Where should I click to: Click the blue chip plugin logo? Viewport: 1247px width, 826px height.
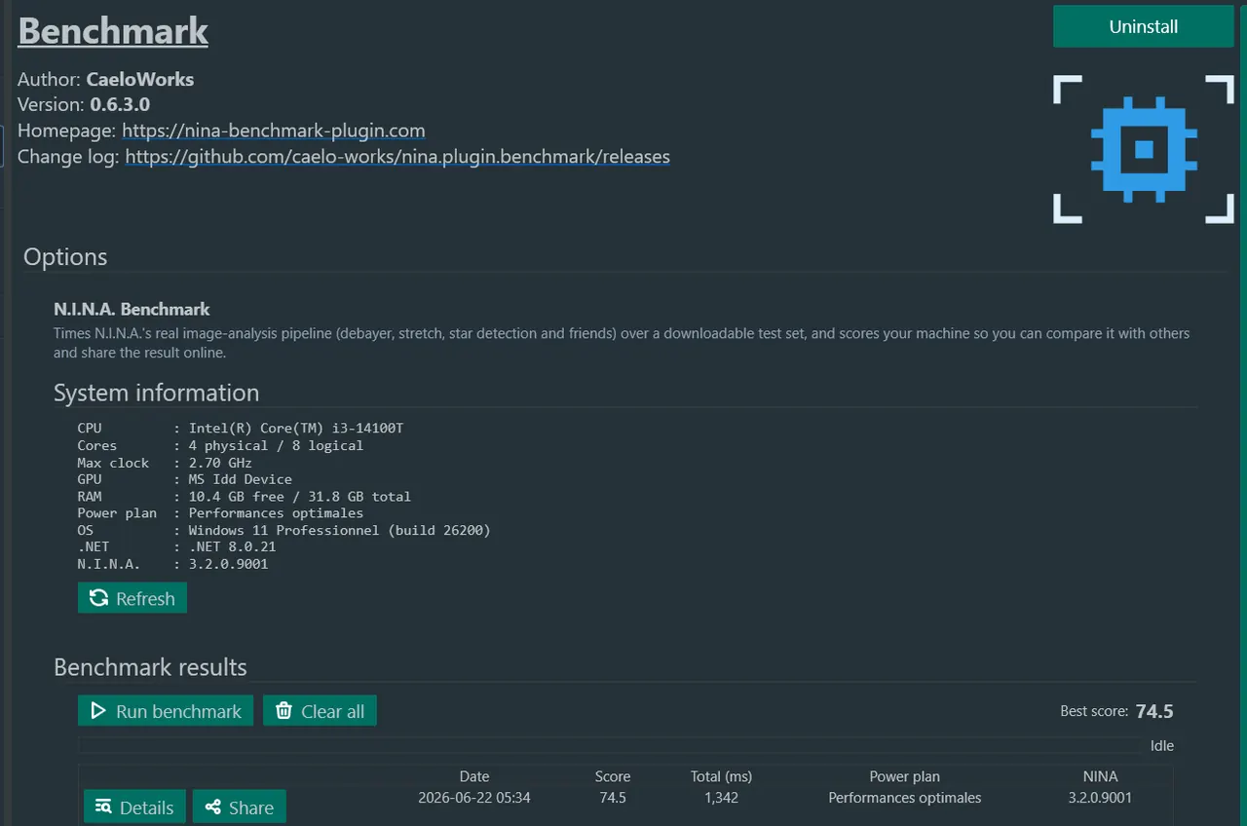(x=1144, y=149)
